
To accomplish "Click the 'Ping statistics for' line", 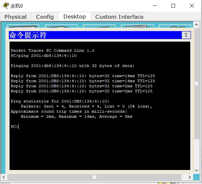I will [x=60, y=101].
